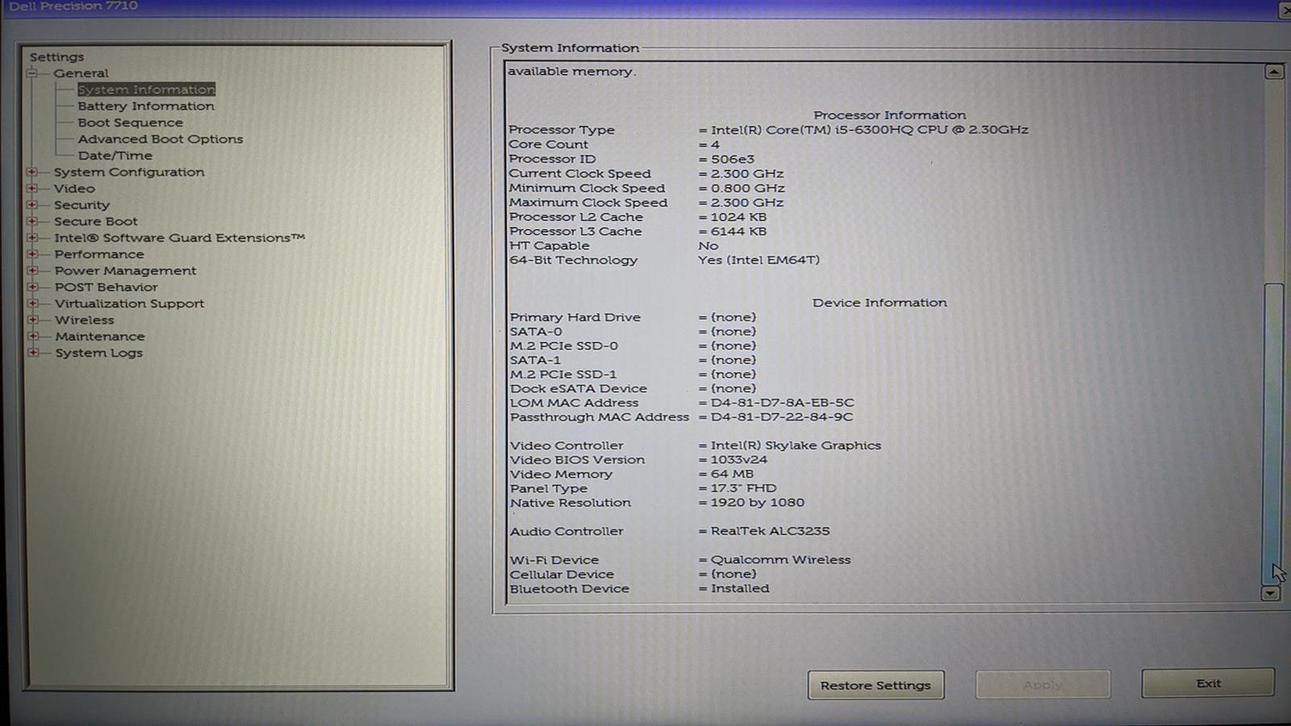Screen dimensions: 1291x726
Task: Click the Processor ID 506e3 value
Action: [733, 159]
